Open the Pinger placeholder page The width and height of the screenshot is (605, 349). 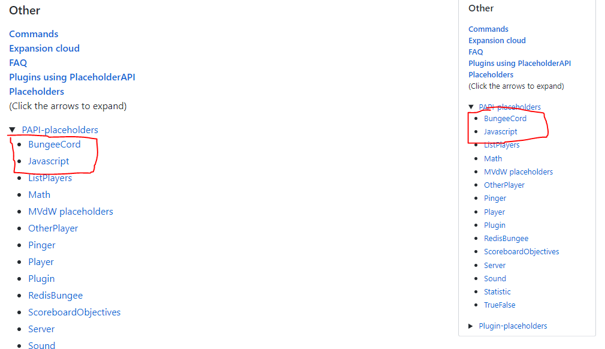pyautogui.click(x=41, y=245)
